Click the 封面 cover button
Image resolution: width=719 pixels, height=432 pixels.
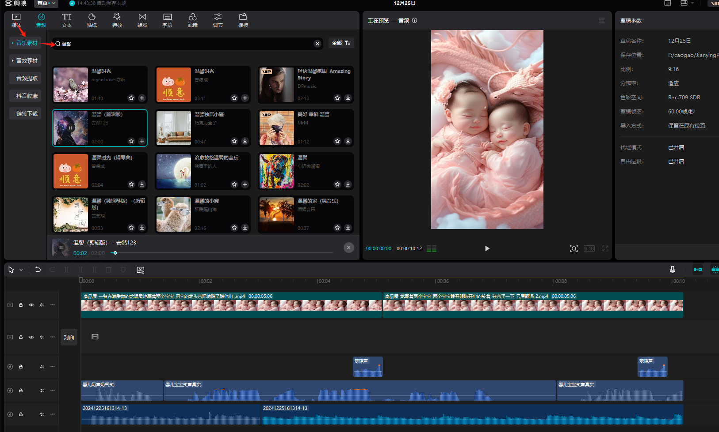pyautogui.click(x=69, y=338)
